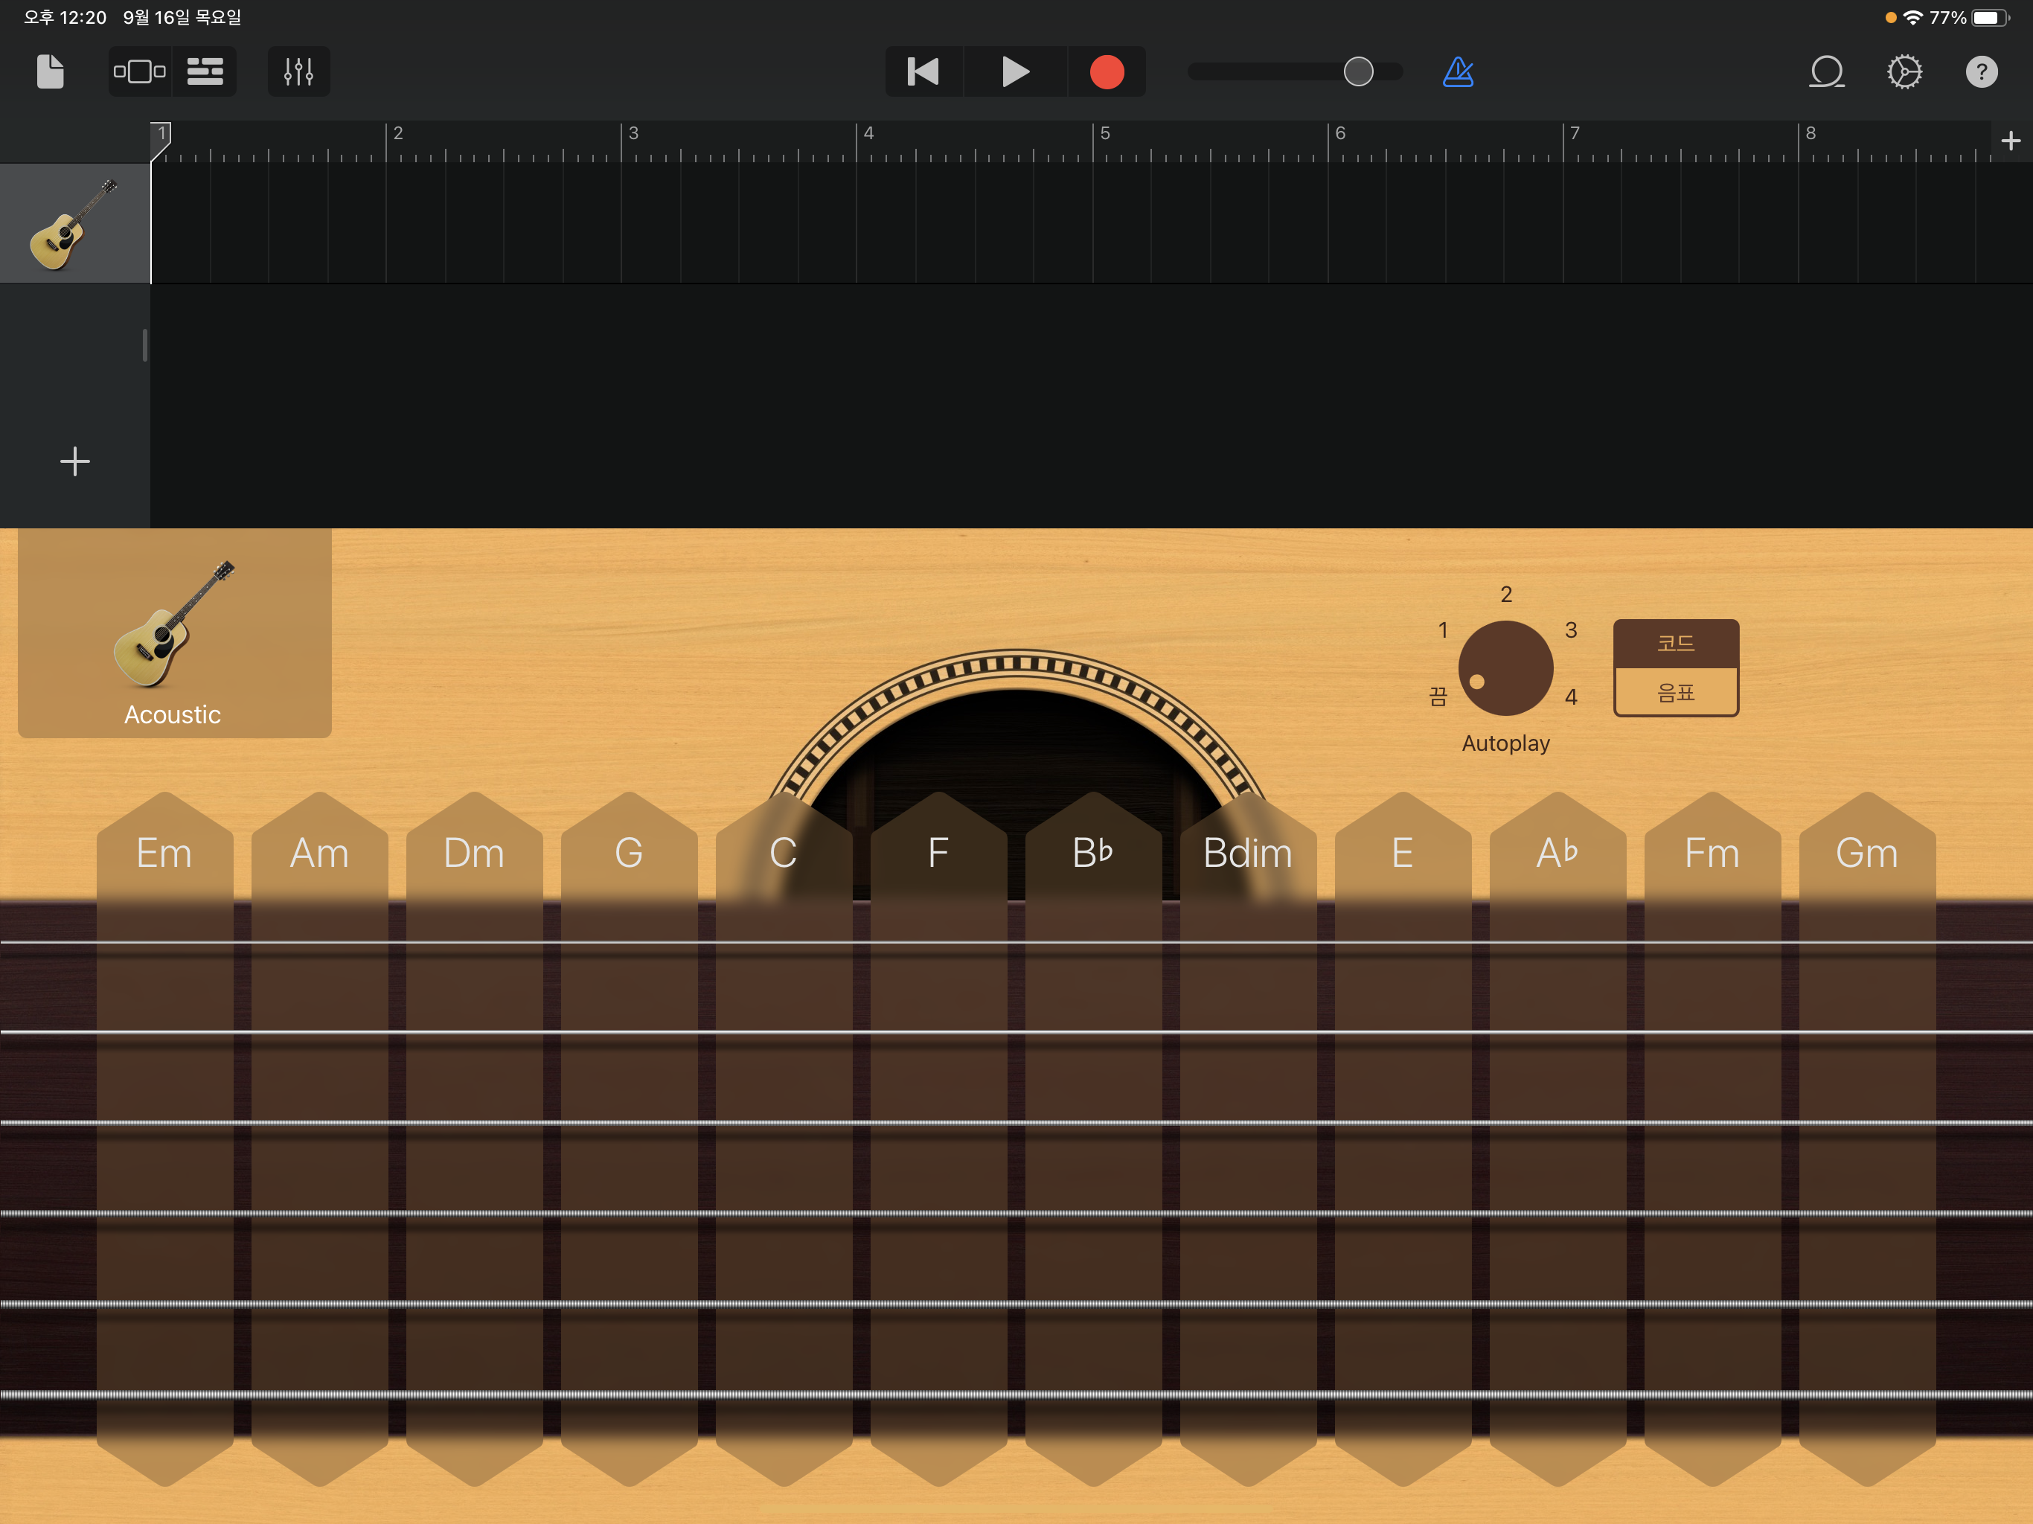The image size is (2033, 1524).
Task: Switch to Tracks view icon
Action: click(x=205, y=71)
